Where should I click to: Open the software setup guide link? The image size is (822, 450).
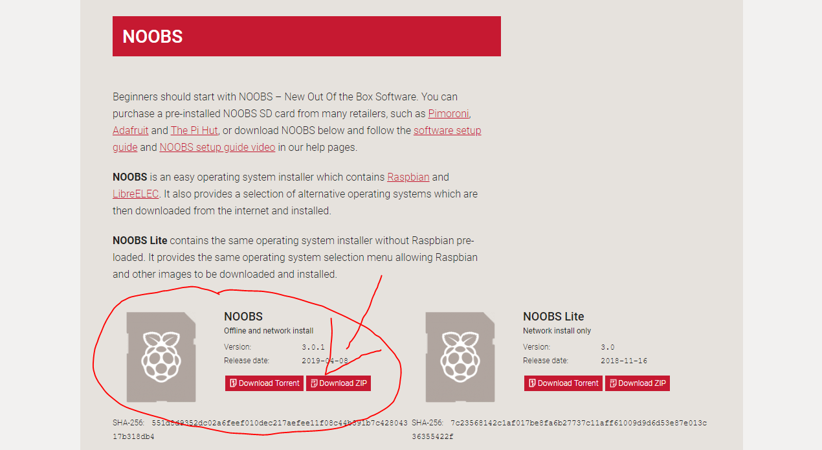(x=447, y=130)
